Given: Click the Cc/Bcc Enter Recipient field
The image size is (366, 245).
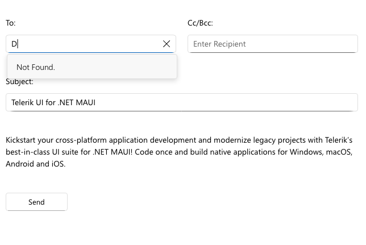Looking at the screenshot, I should [273, 44].
